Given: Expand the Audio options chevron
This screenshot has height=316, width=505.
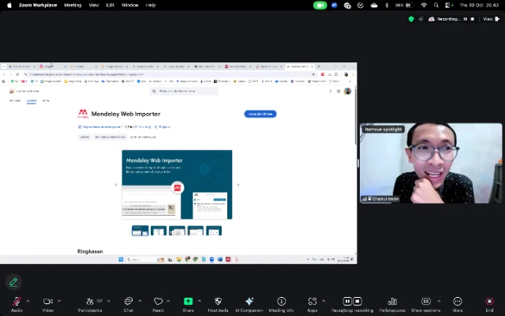Looking at the screenshot, I should point(28,301).
